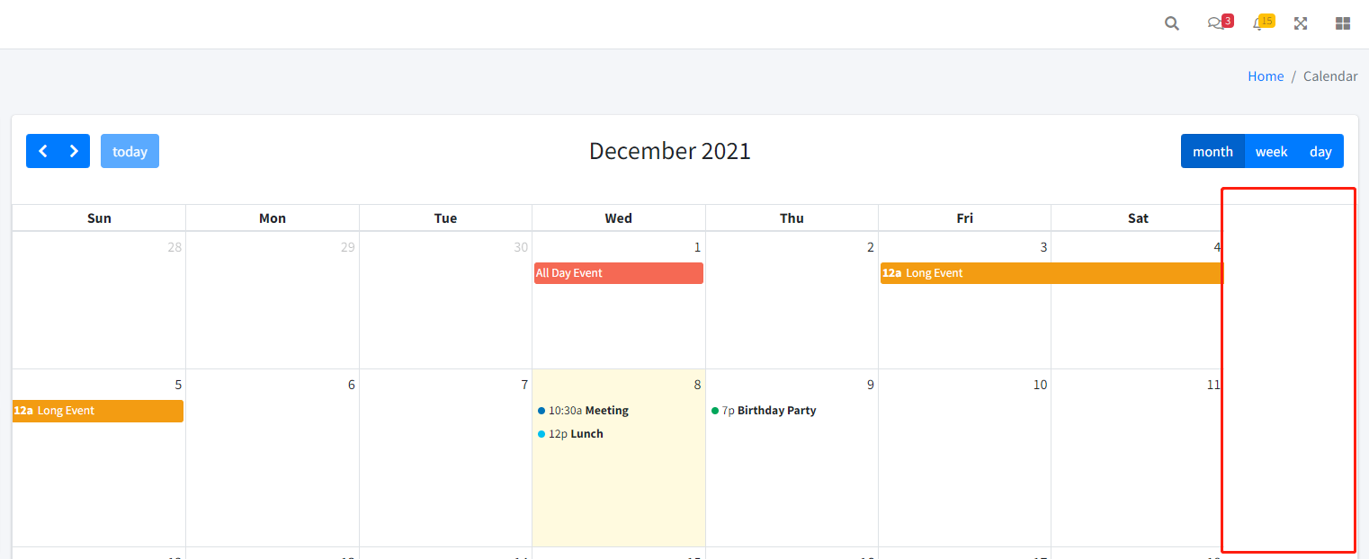Go to previous month with left chevron
This screenshot has width=1369, height=559.
point(42,151)
